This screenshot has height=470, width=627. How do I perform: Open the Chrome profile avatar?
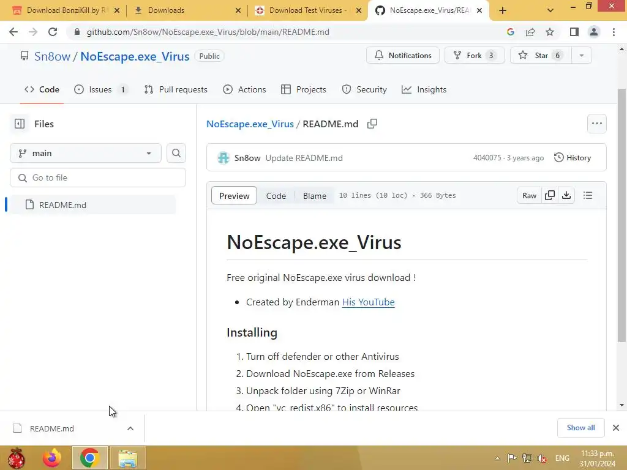[x=594, y=32]
